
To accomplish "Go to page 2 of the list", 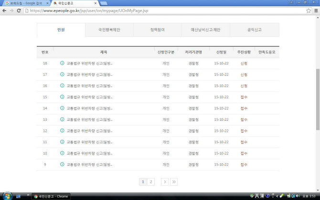I will [x=151, y=182].
